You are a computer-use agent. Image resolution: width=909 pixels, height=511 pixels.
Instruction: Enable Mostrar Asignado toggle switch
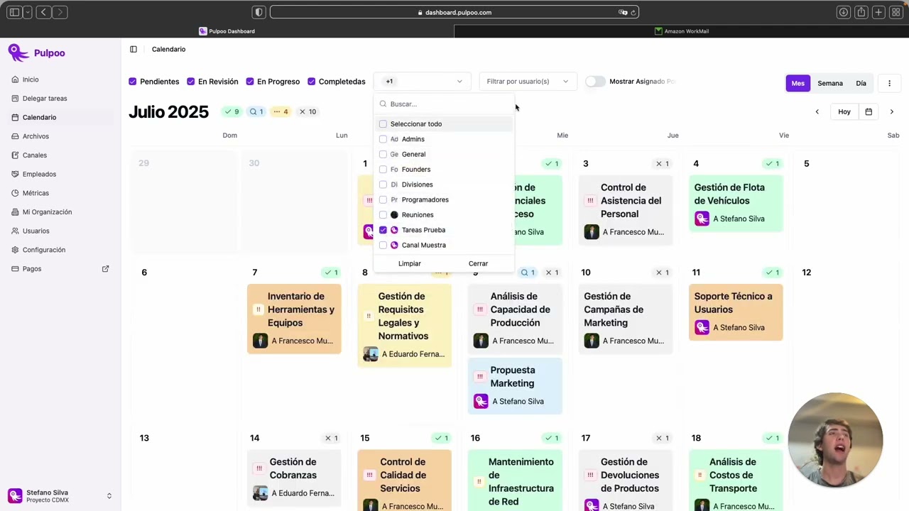pos(595,82)
